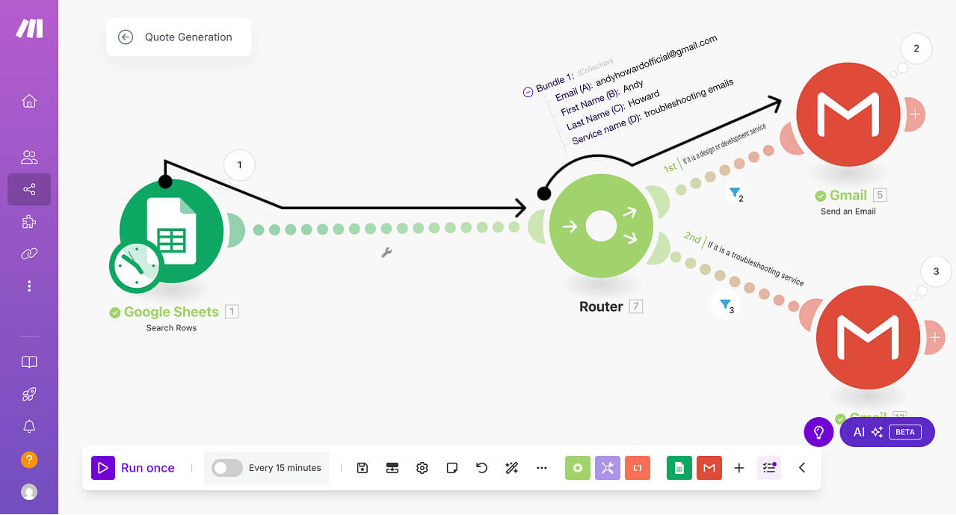
Task: Open the What's new rocket icon
Action: click(29, 395)
